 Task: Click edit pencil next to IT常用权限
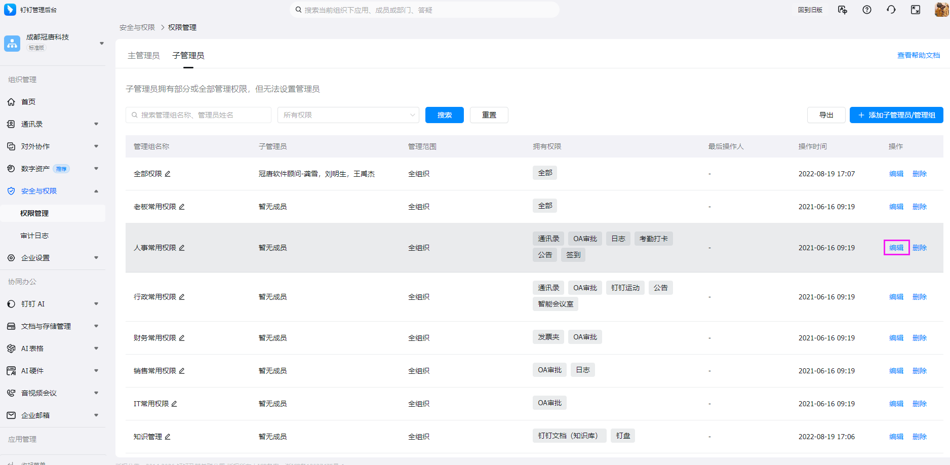(174, 404)
